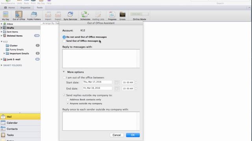Select Do not send Out of Office messages
252x141 pixels.
point(64,37)
